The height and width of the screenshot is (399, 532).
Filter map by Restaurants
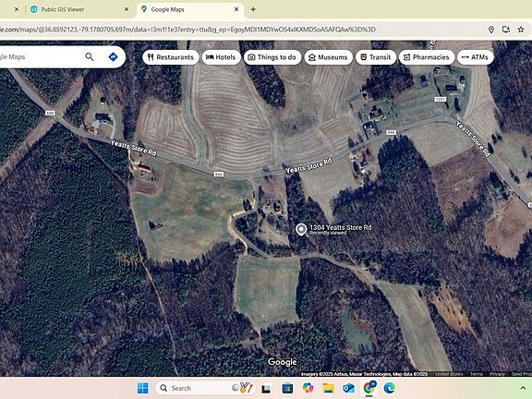point(171,57)
